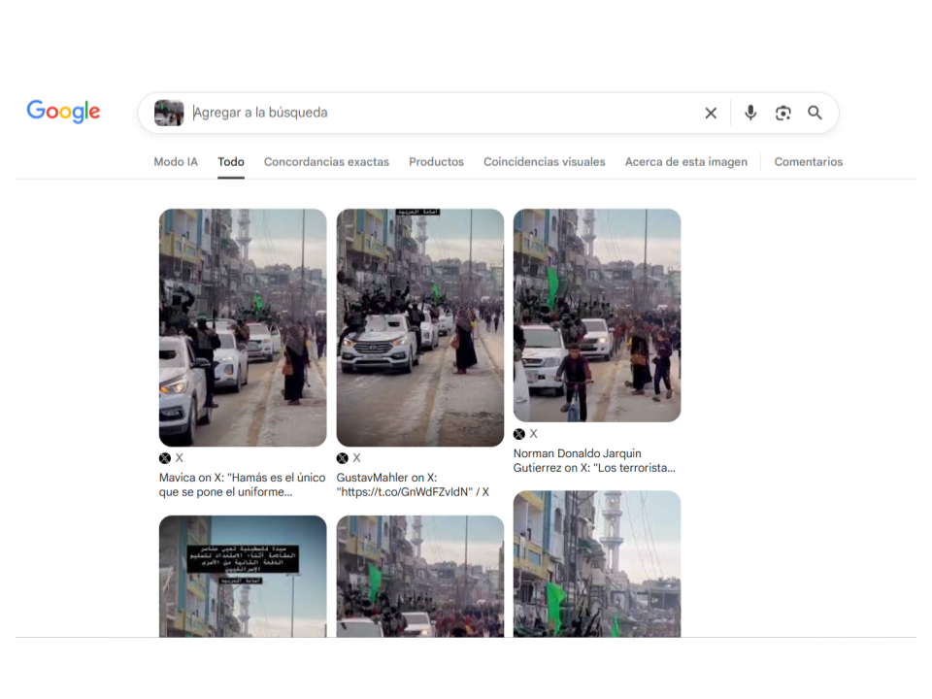
Task: Click the image thumbnail in search bar
Action: point(169,113)
